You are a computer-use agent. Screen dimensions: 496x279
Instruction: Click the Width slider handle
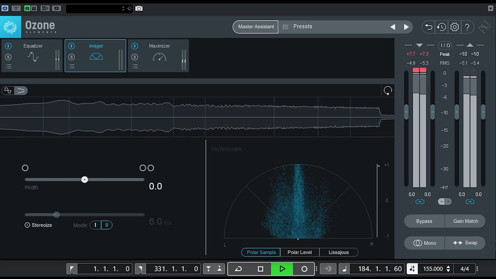coord(84,180)
